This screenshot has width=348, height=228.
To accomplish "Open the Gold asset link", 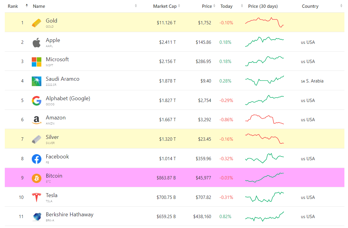I will click(x=52, y=21).
